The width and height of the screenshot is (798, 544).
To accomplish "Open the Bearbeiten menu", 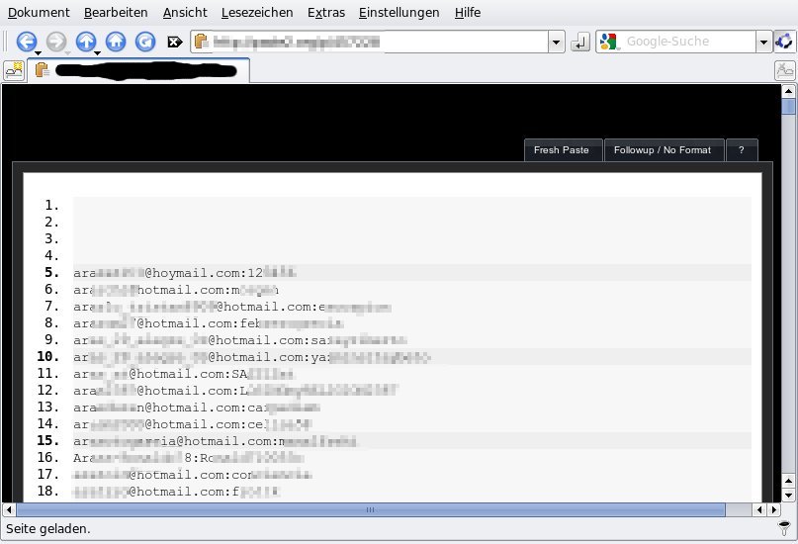I will [x=116, y=12].
